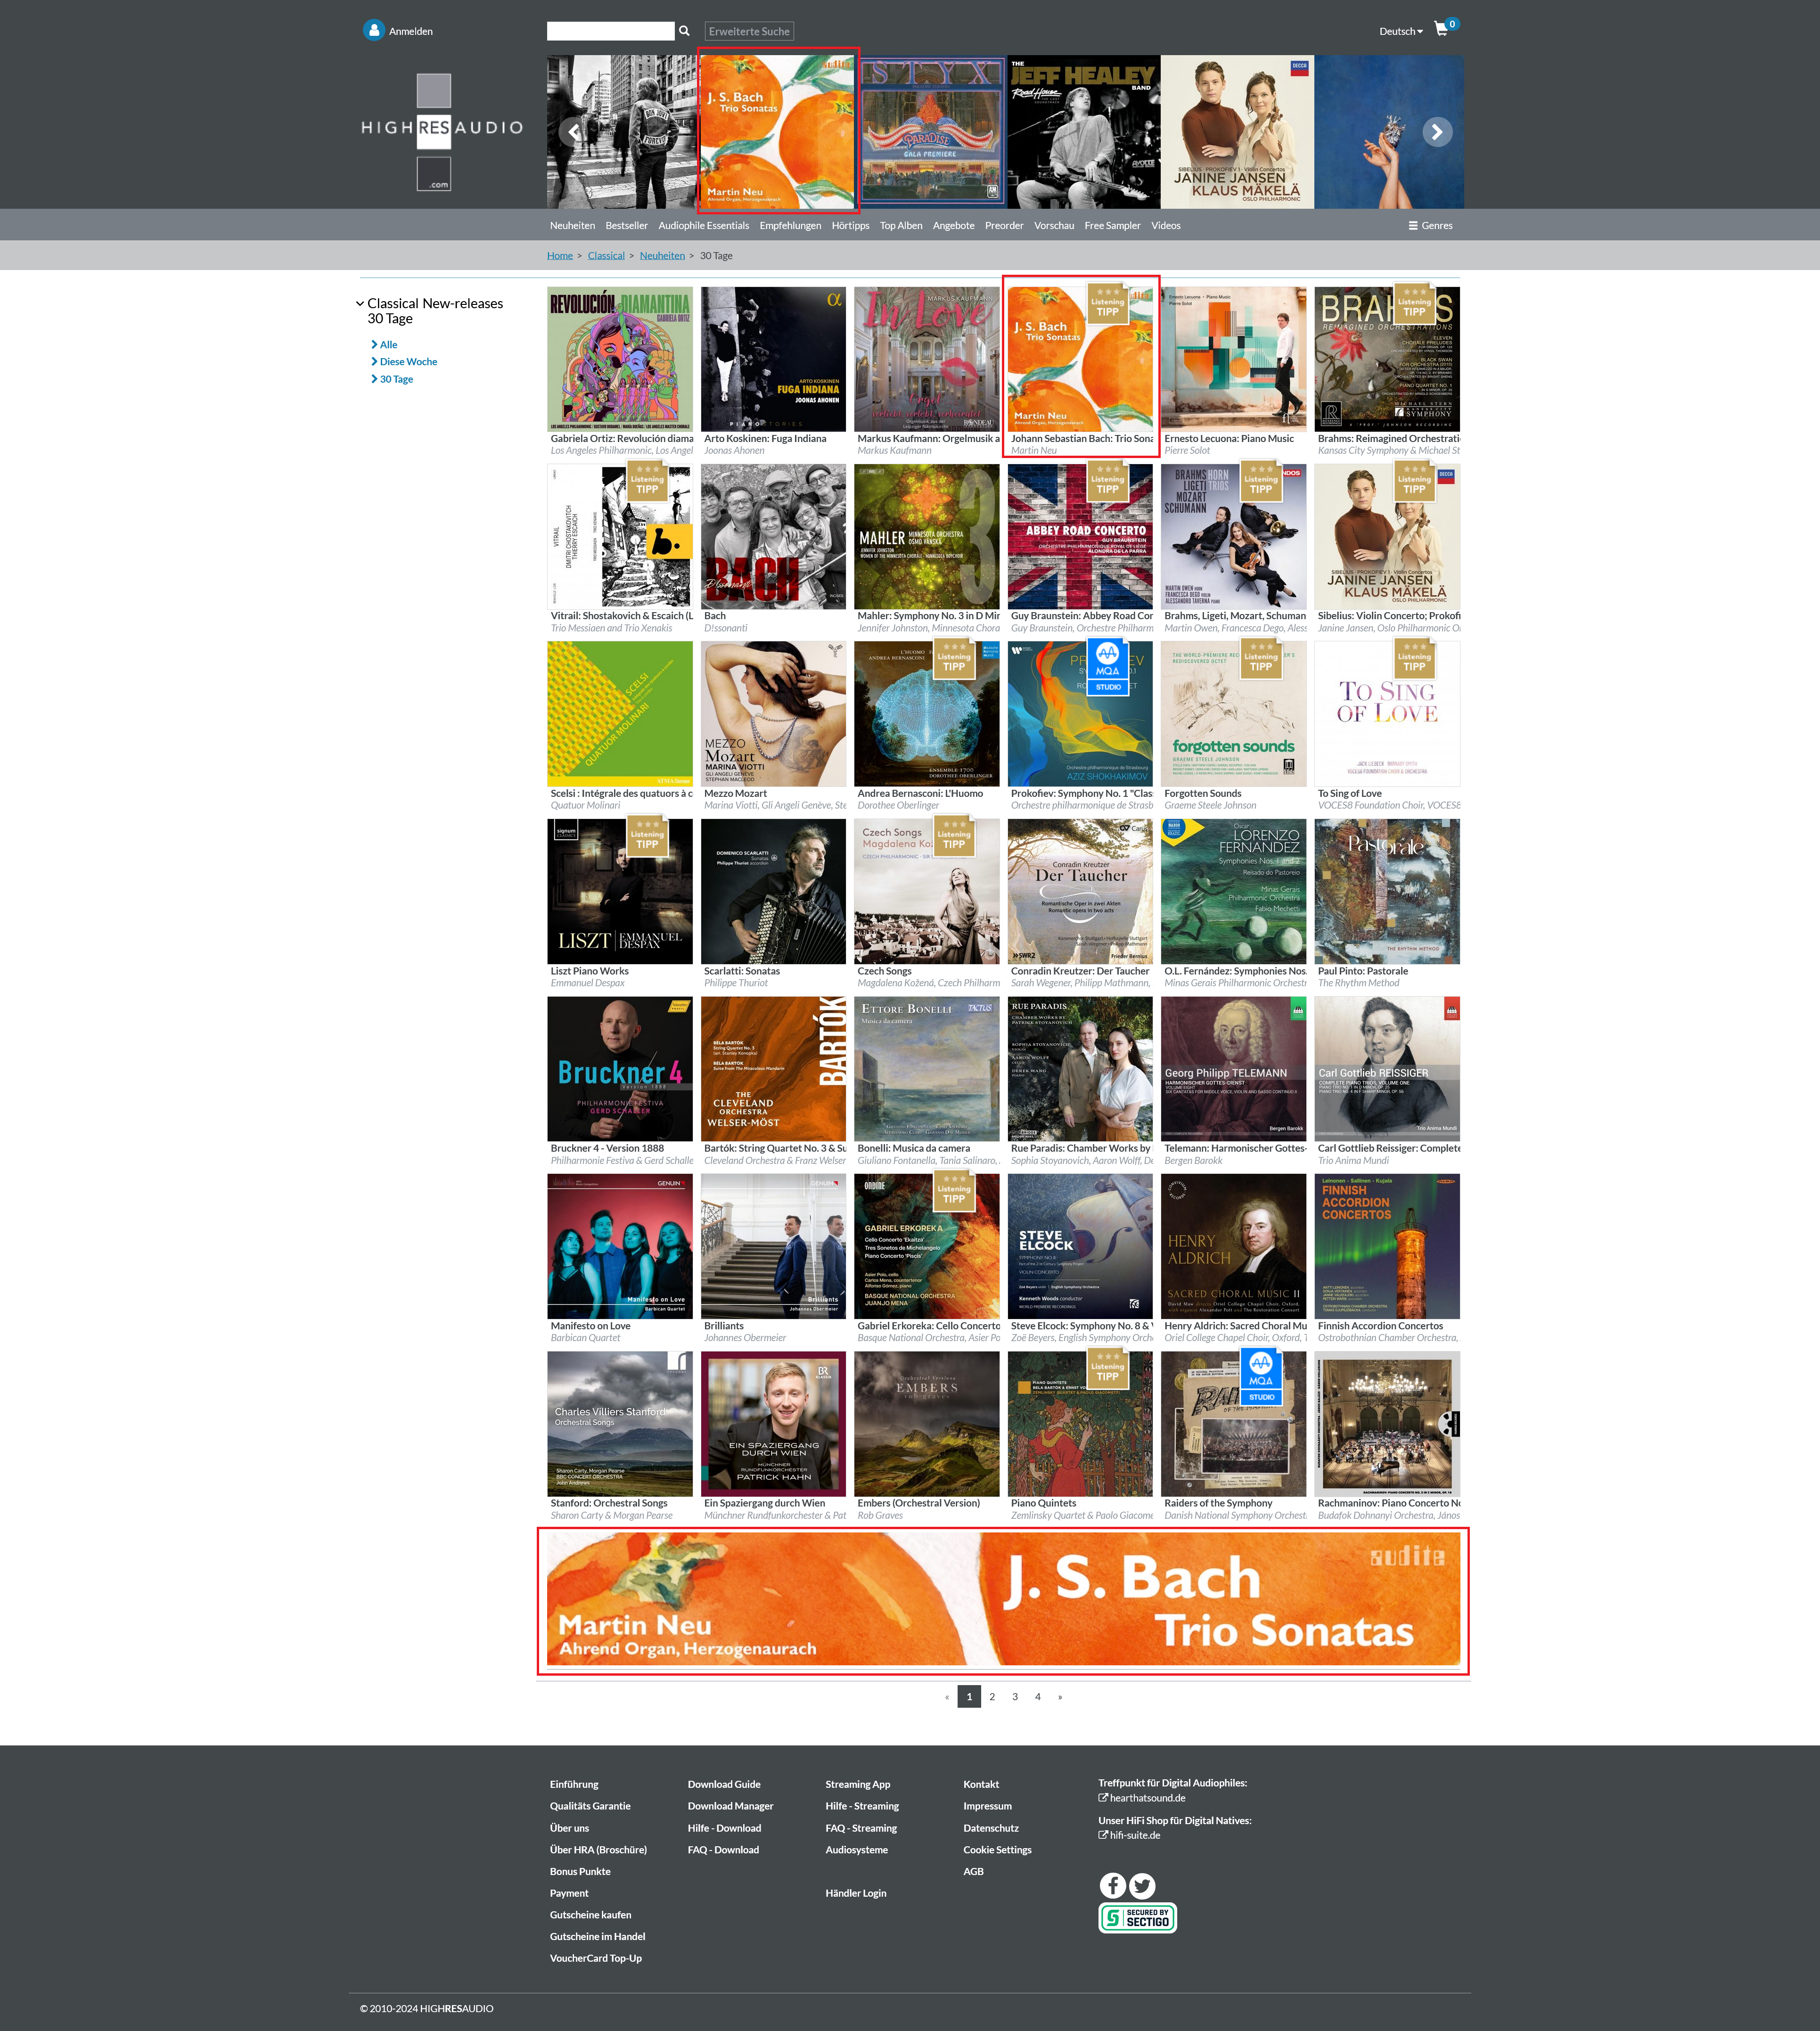
Task: Go to page 2 of the results
Action: pyautogui.click(x=992, y=1696)
